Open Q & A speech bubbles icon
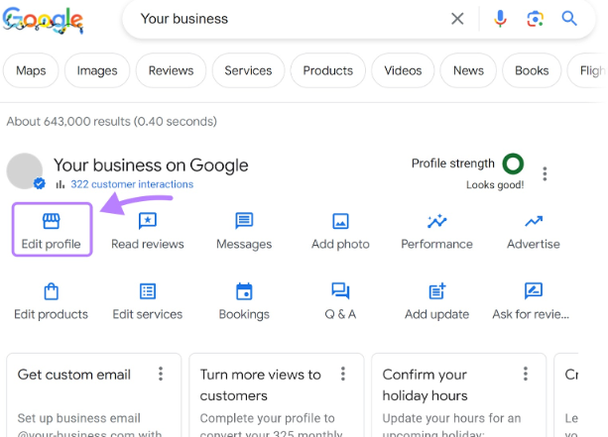Screen dimensions: 608x437 (340, 291)
